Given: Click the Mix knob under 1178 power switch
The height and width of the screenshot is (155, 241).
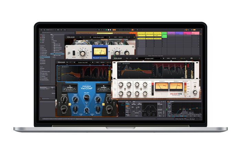Looking at the screenshot, I should (195, 92).
